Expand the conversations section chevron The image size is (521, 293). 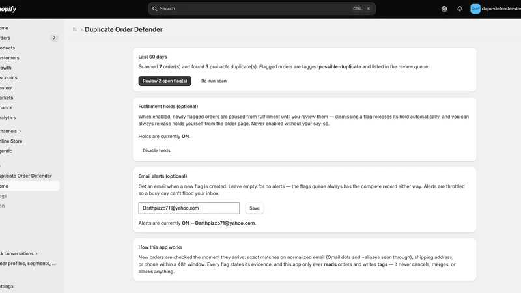[36, 253]
